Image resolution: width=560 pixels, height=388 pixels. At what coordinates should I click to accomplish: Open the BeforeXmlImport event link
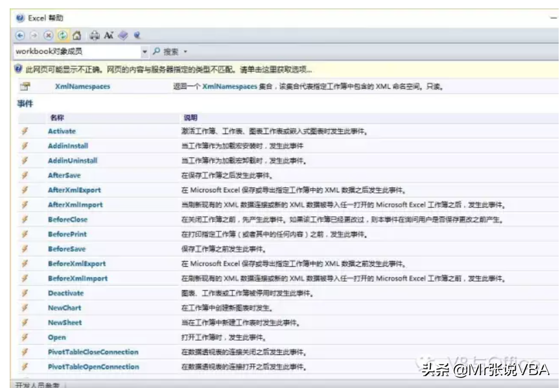point(78,279)
